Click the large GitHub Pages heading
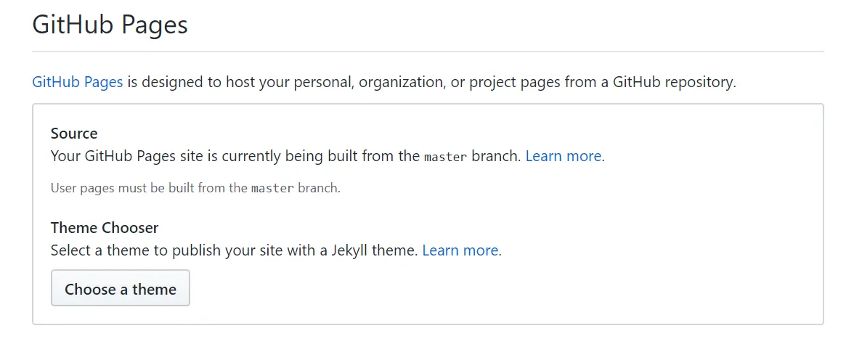846x360 pixels. 110,25
